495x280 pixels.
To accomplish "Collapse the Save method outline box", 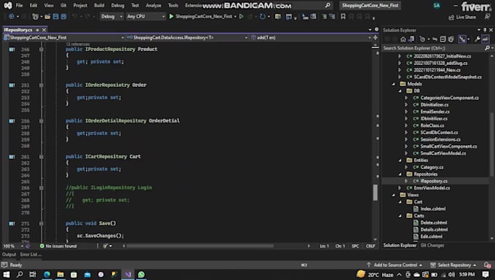I will pyautogui.click(x=41, y=223).
